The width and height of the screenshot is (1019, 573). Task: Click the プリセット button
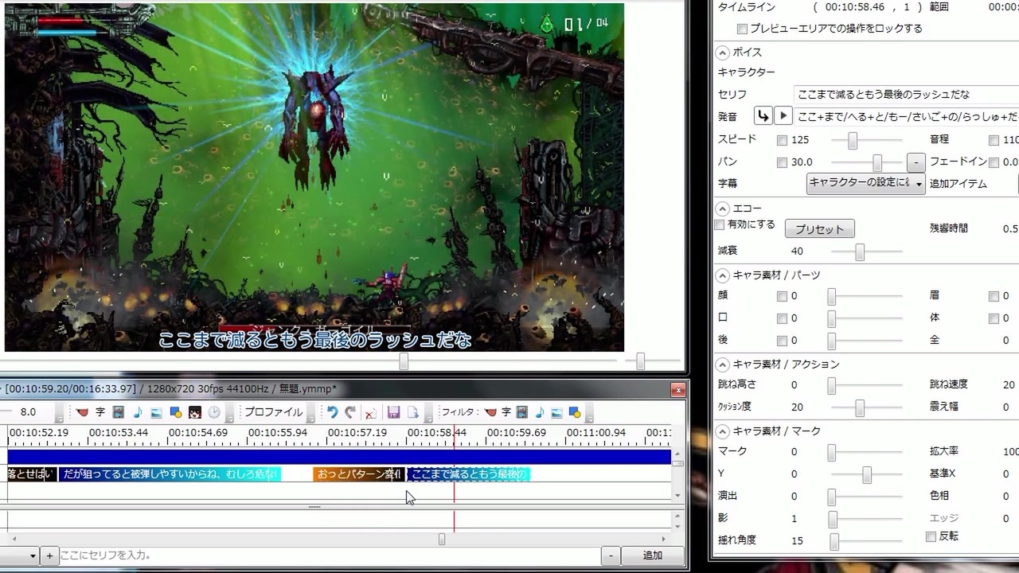tap(819, 229)
